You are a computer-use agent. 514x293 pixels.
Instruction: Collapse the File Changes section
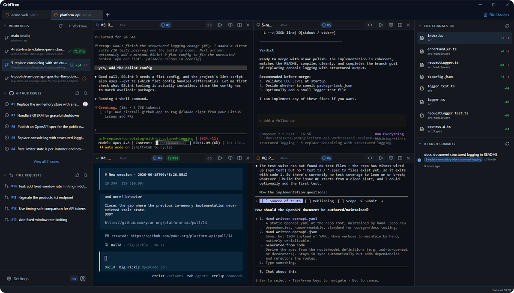pos(420,26)
